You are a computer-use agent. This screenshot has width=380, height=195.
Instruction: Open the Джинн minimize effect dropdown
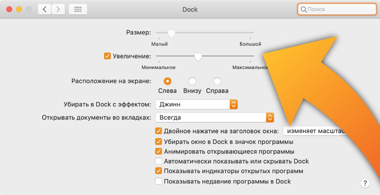196,105
